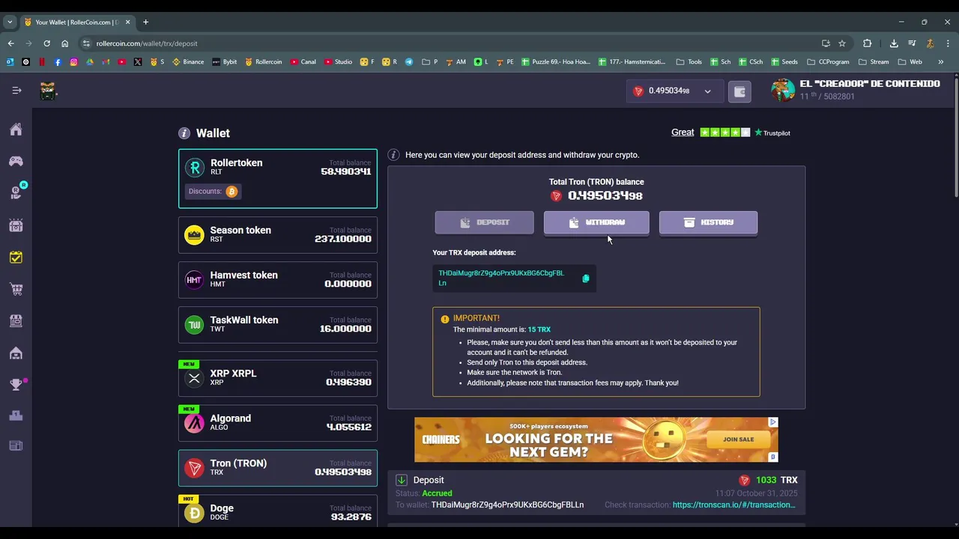The height and width of the screenshot is (539, 959).
Task: Open the Puzzle 69 spreadsheet bookmark
Action: coord(556,62)
